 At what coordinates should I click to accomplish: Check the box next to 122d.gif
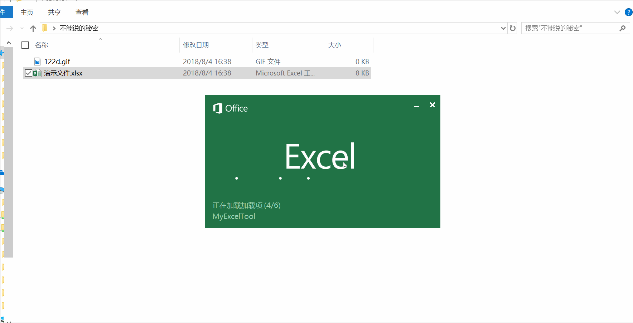(x=28, y=61)
